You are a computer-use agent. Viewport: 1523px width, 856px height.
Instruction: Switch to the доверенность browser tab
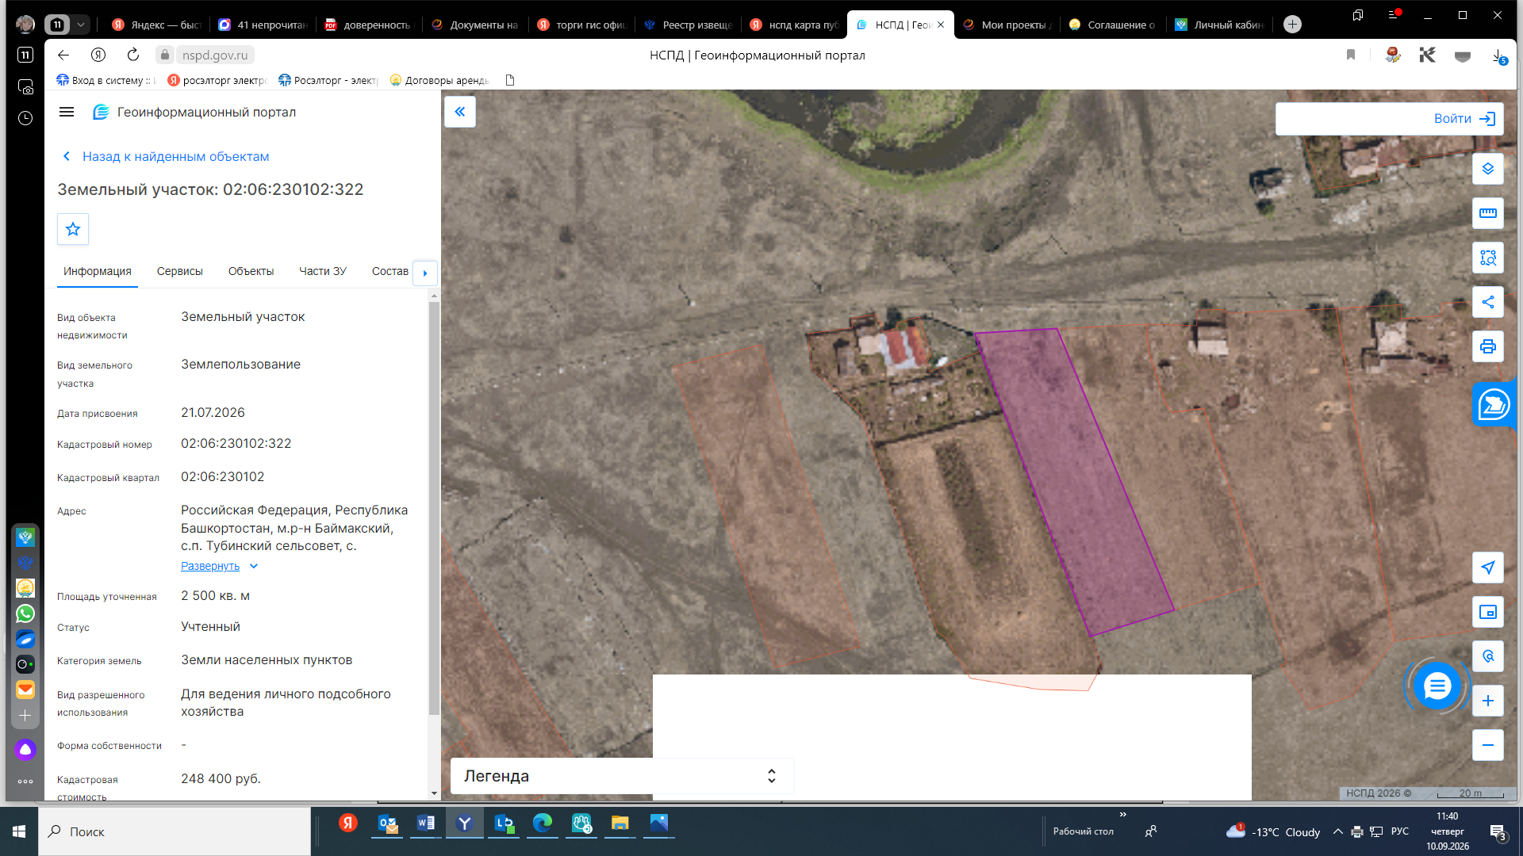point(369,25)
